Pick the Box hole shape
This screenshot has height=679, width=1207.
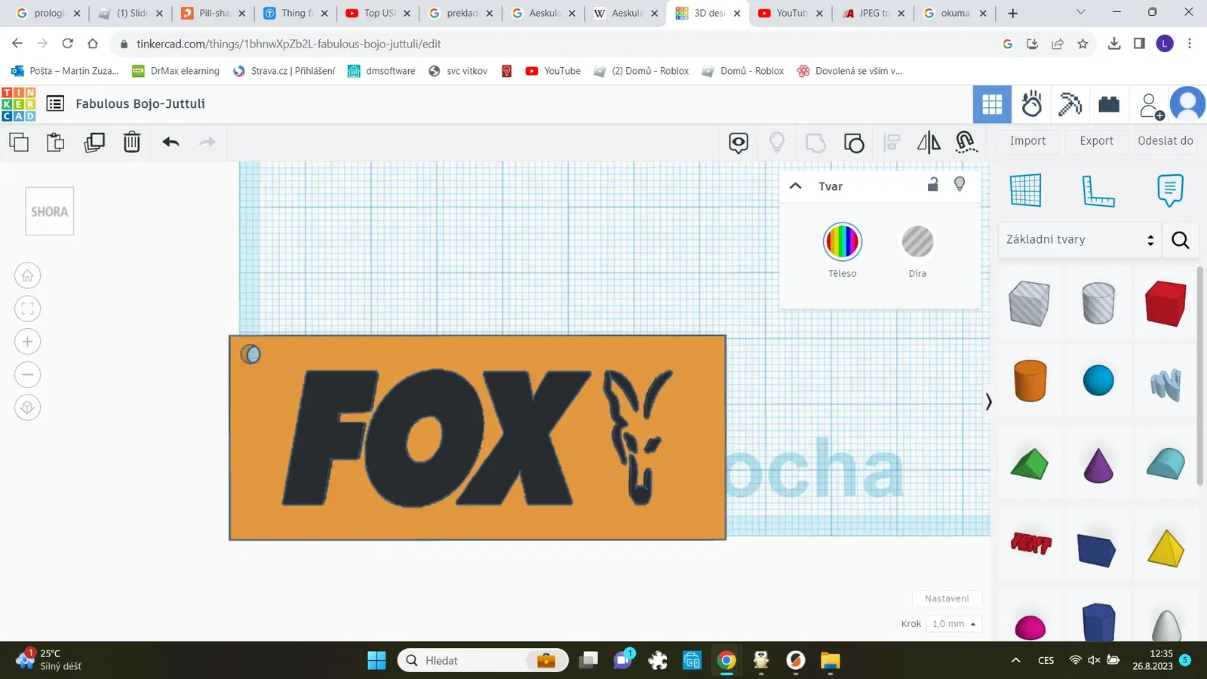pyautogui.click(x=1030, y=303)
